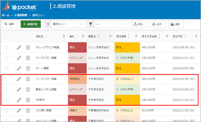Open document icon for ふくしま株式会社 ワークフロー提案

coord(28,58)
